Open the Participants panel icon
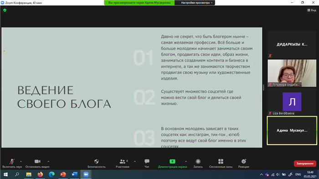The width and height of the screenshot is (319, 179). (x=123, y=162)
